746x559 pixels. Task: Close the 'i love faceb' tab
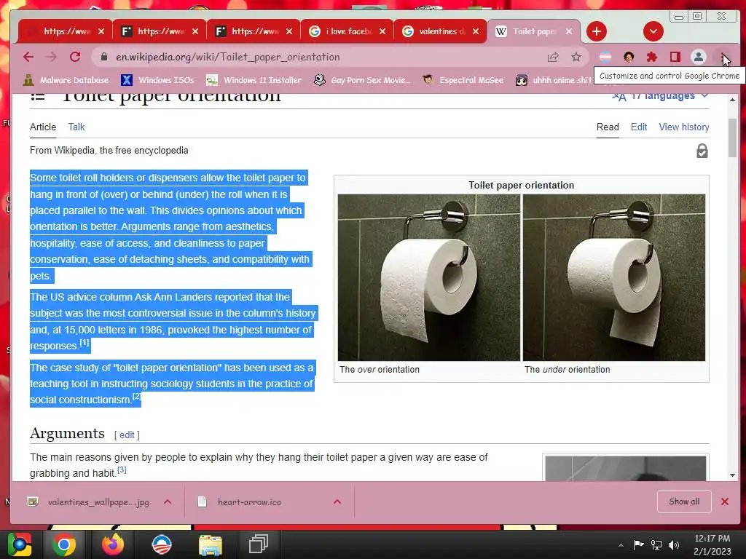[x=382, y=31]
